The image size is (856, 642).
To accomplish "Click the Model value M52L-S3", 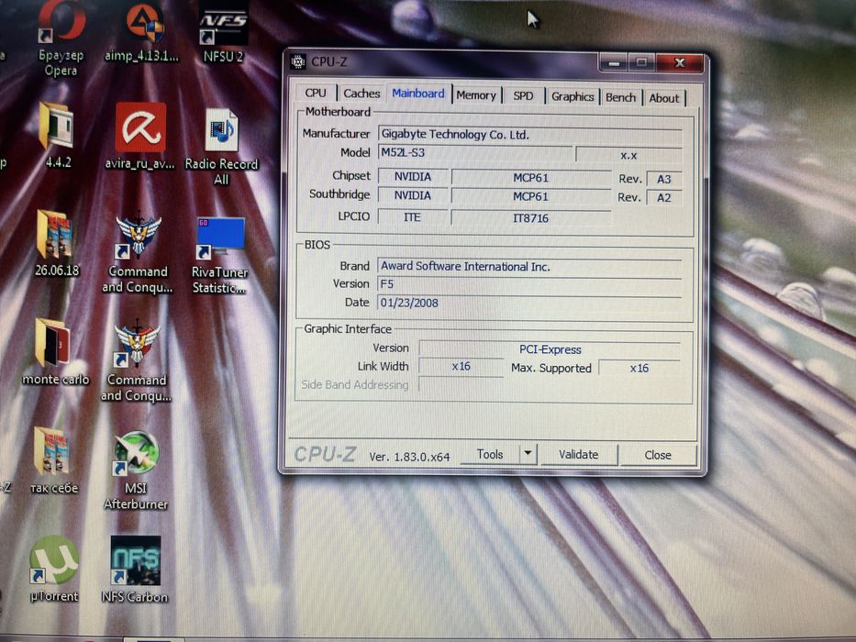I will (475, 153).
